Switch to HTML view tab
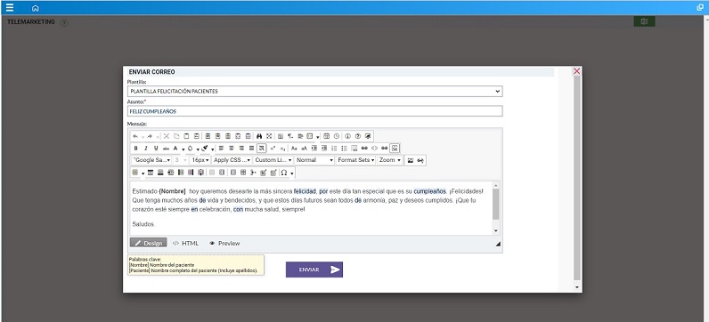The image size is (709, 322). [186, 243]
